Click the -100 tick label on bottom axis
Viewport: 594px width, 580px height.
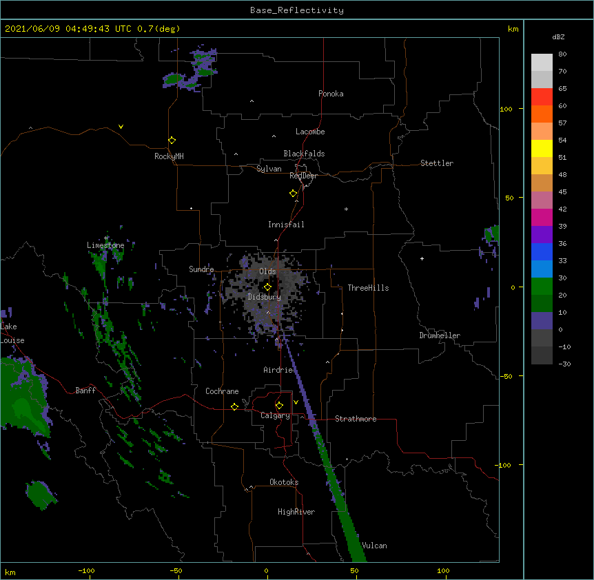86,570
